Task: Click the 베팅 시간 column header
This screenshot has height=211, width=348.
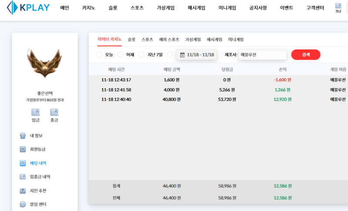Action: pyautogui.click(x=116, y=69)
